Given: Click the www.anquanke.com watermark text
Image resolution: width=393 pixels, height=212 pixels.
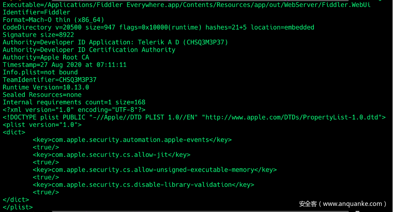Looking at the screenshot, I should coord(343,203).
